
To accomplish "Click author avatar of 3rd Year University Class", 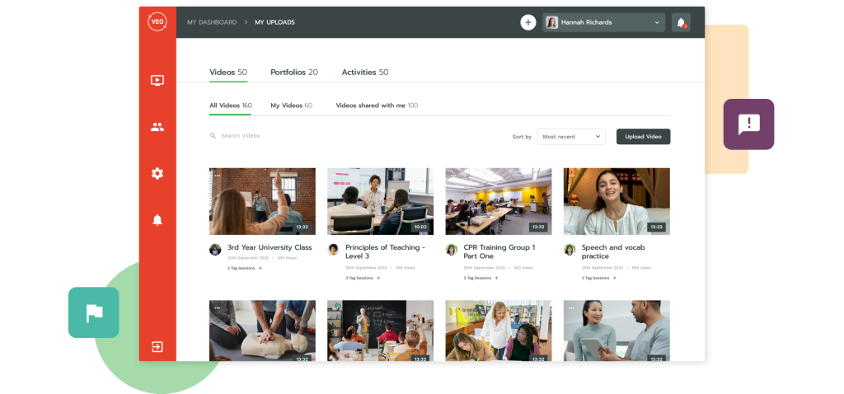I will point(215,250).
